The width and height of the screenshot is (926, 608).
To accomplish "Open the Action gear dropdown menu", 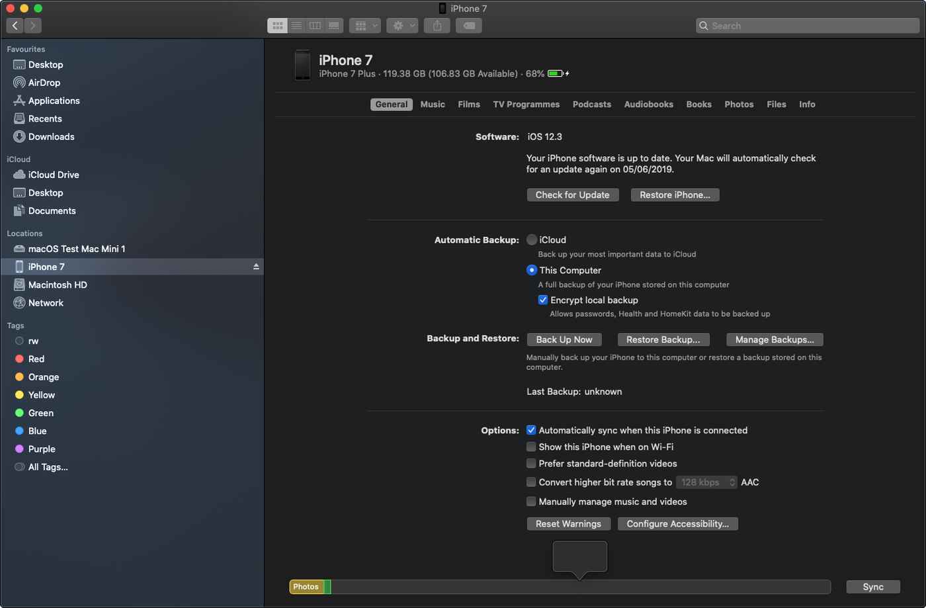I will (402, 26).
